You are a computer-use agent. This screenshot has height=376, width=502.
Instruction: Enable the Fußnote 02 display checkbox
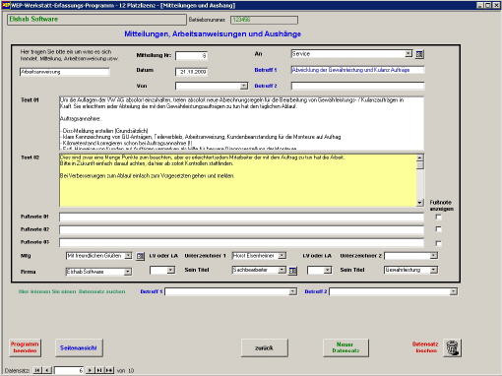(x=438, y=229)
